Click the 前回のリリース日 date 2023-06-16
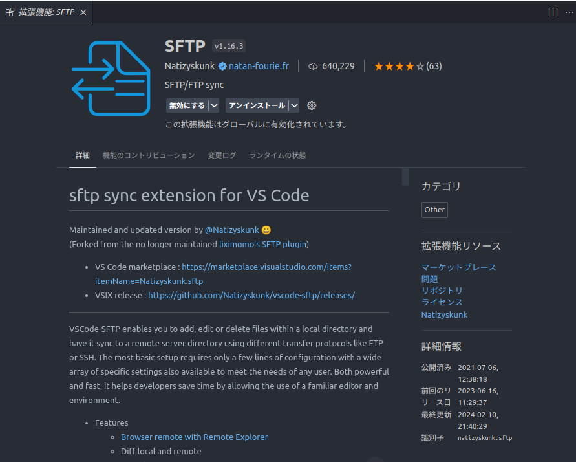Screen dimensions: 576x462 (478, 397)
